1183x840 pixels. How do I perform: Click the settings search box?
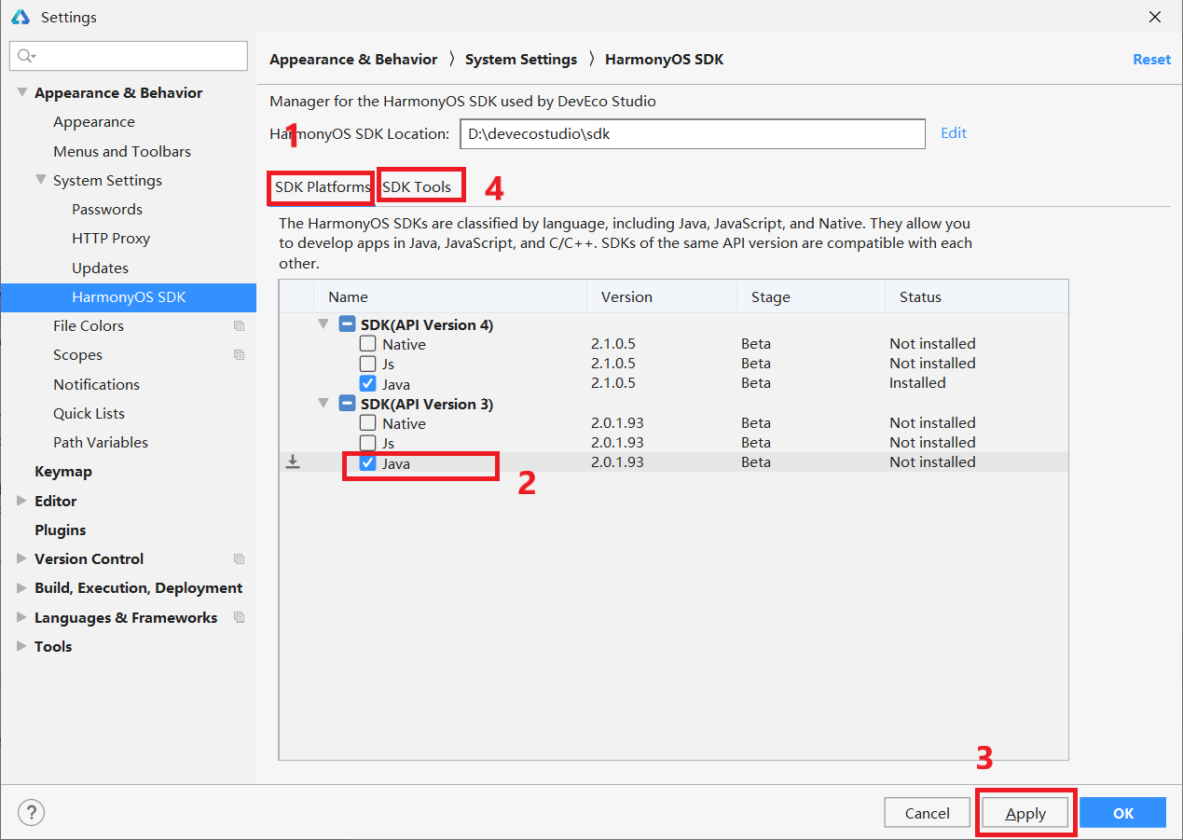129,56
